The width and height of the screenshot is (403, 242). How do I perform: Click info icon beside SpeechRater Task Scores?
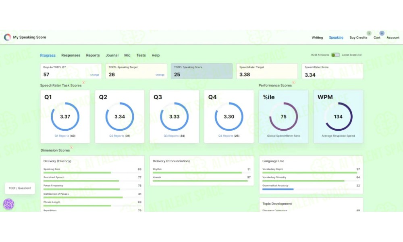pyautogui.click(x=83, y=83)
